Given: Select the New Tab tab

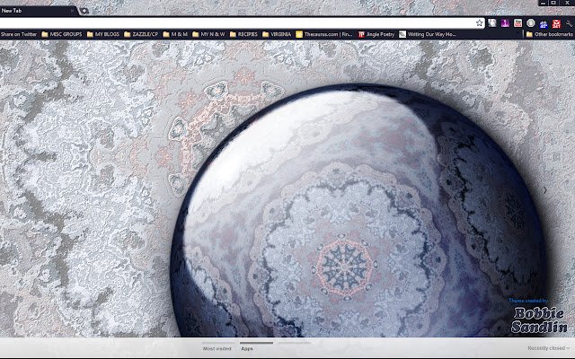Looking at the screenshot, I should tap(37, 11).
